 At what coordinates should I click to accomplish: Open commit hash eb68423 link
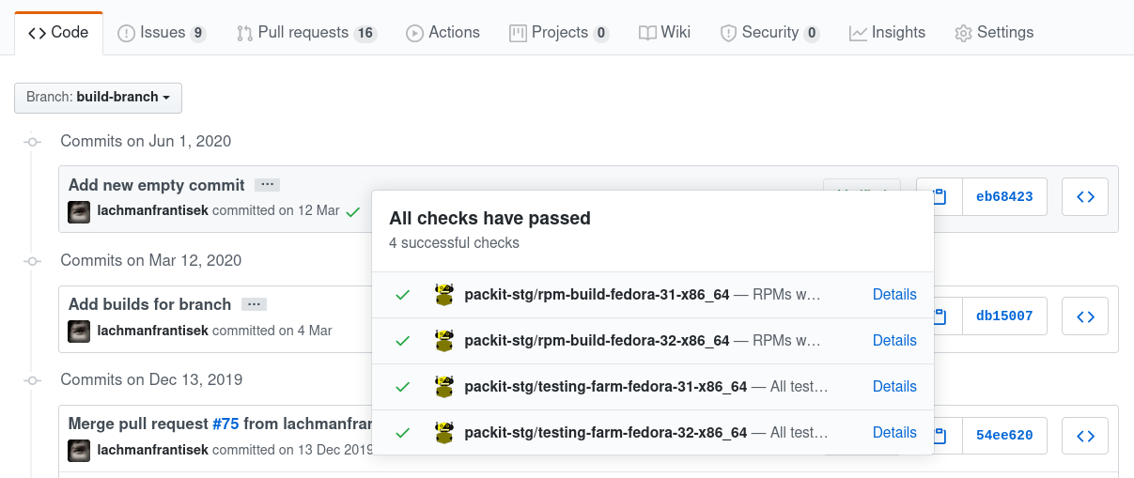pos(1004,197)
